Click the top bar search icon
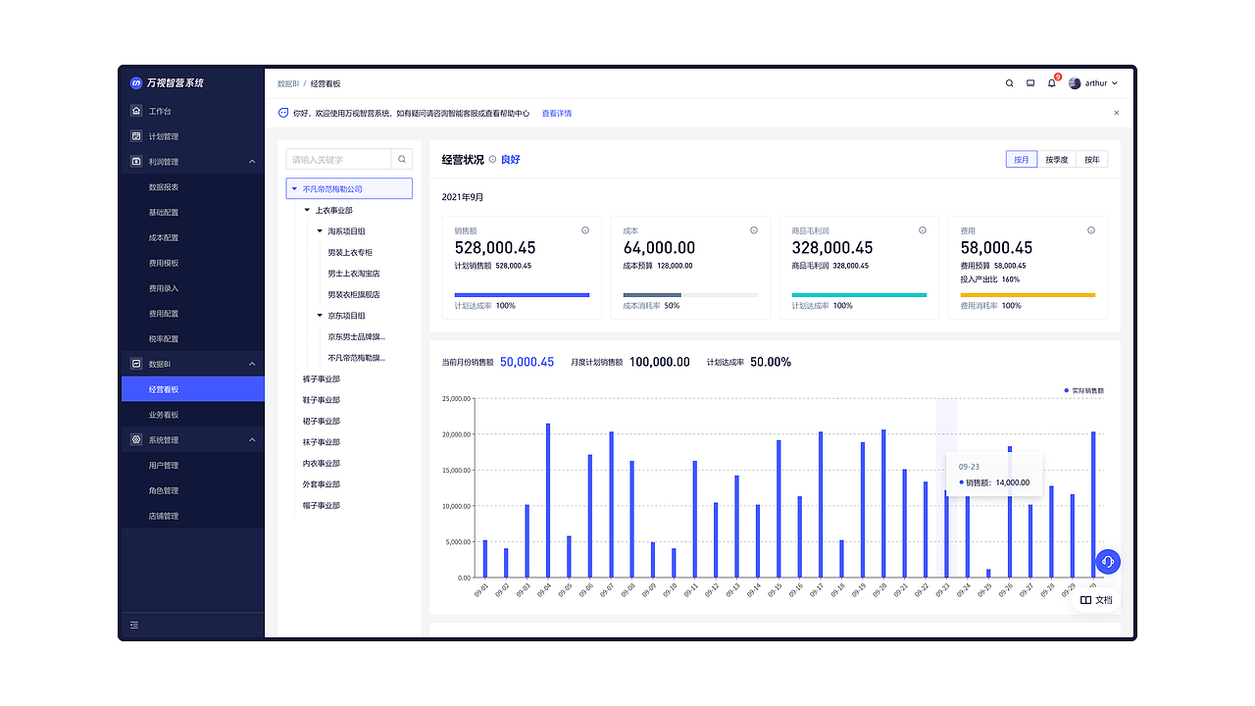Image resolution: width=1255 pixels, height=706 pixels. [x=1010, y=83]
